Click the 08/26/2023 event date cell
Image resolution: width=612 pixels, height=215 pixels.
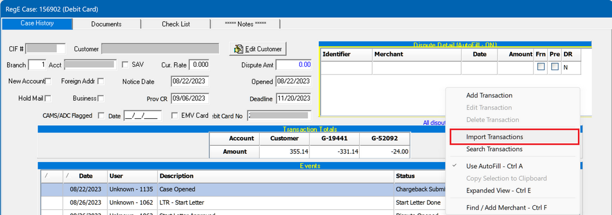pos(85,202)
